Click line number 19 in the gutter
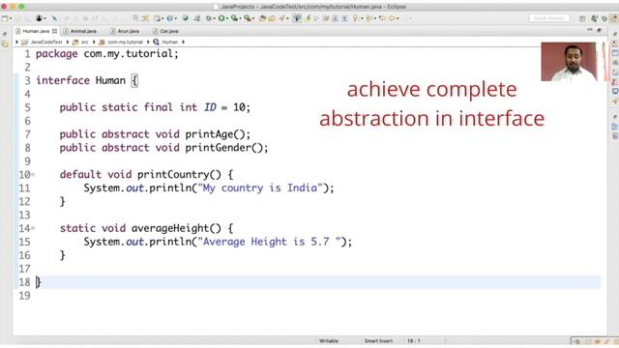 click(24, 296)
